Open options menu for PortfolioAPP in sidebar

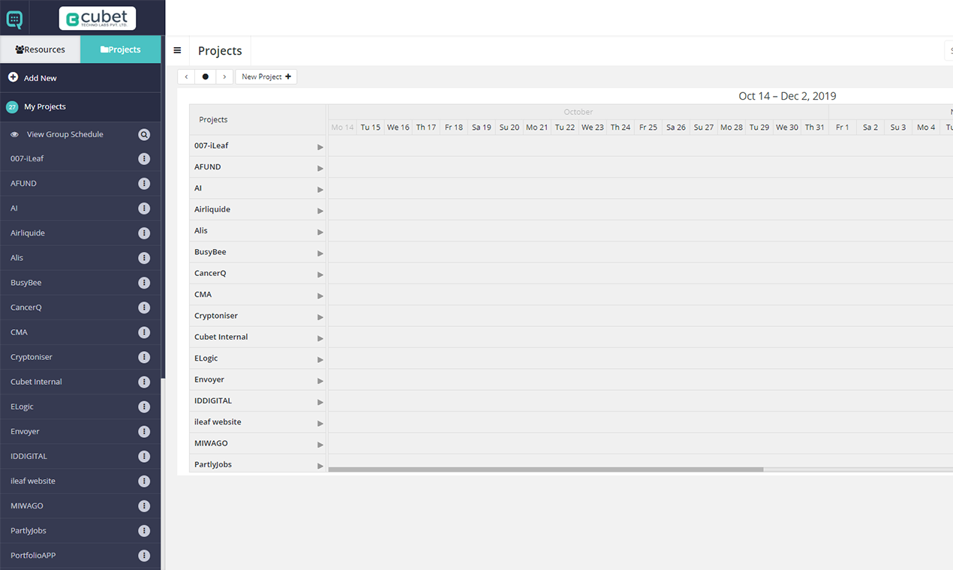144,556
